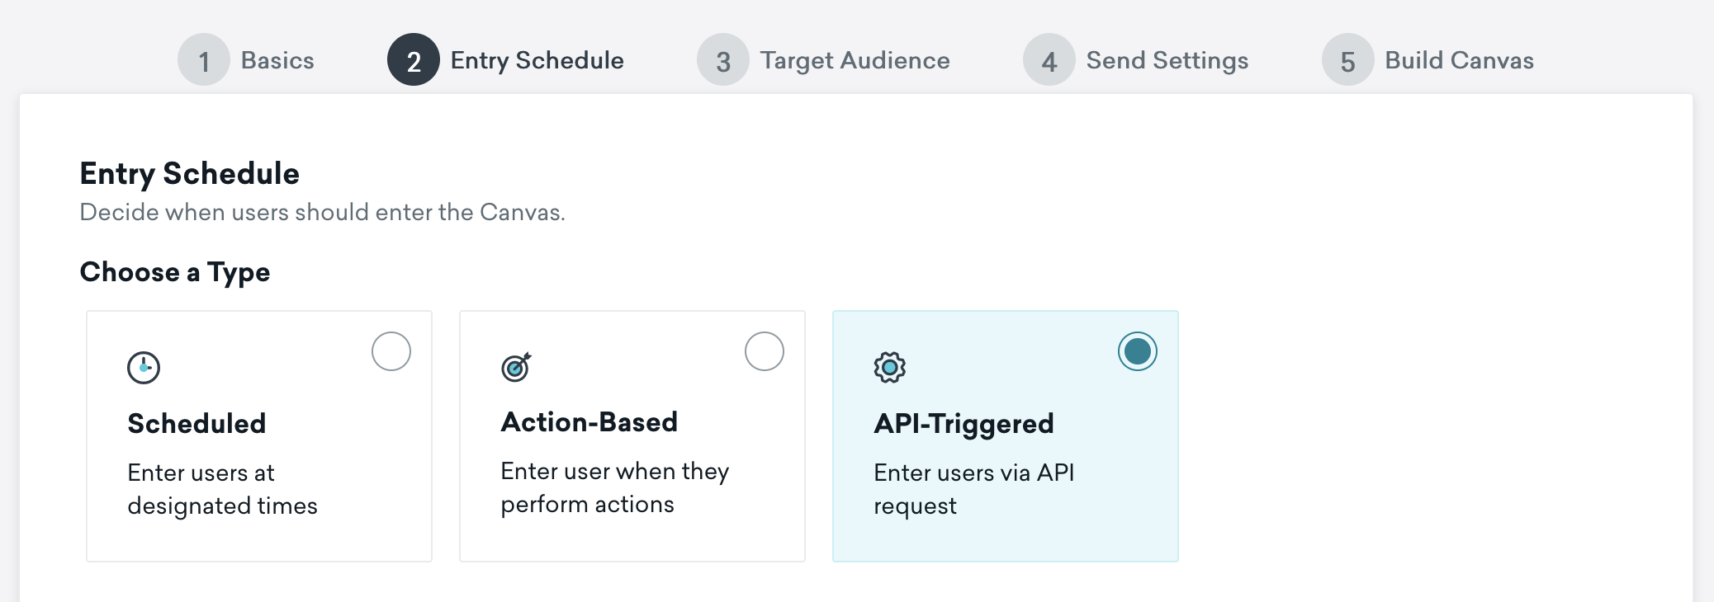Click the API-Triggered card title

(x=964, y=424)
